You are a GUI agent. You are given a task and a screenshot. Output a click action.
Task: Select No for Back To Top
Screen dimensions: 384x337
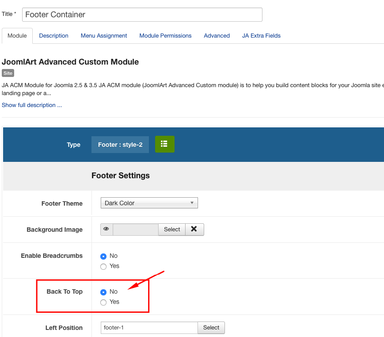click(103, 292)
